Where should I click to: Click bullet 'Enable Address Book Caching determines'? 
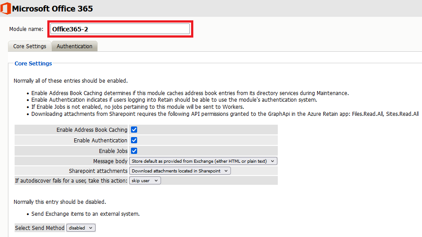point(190,93)
